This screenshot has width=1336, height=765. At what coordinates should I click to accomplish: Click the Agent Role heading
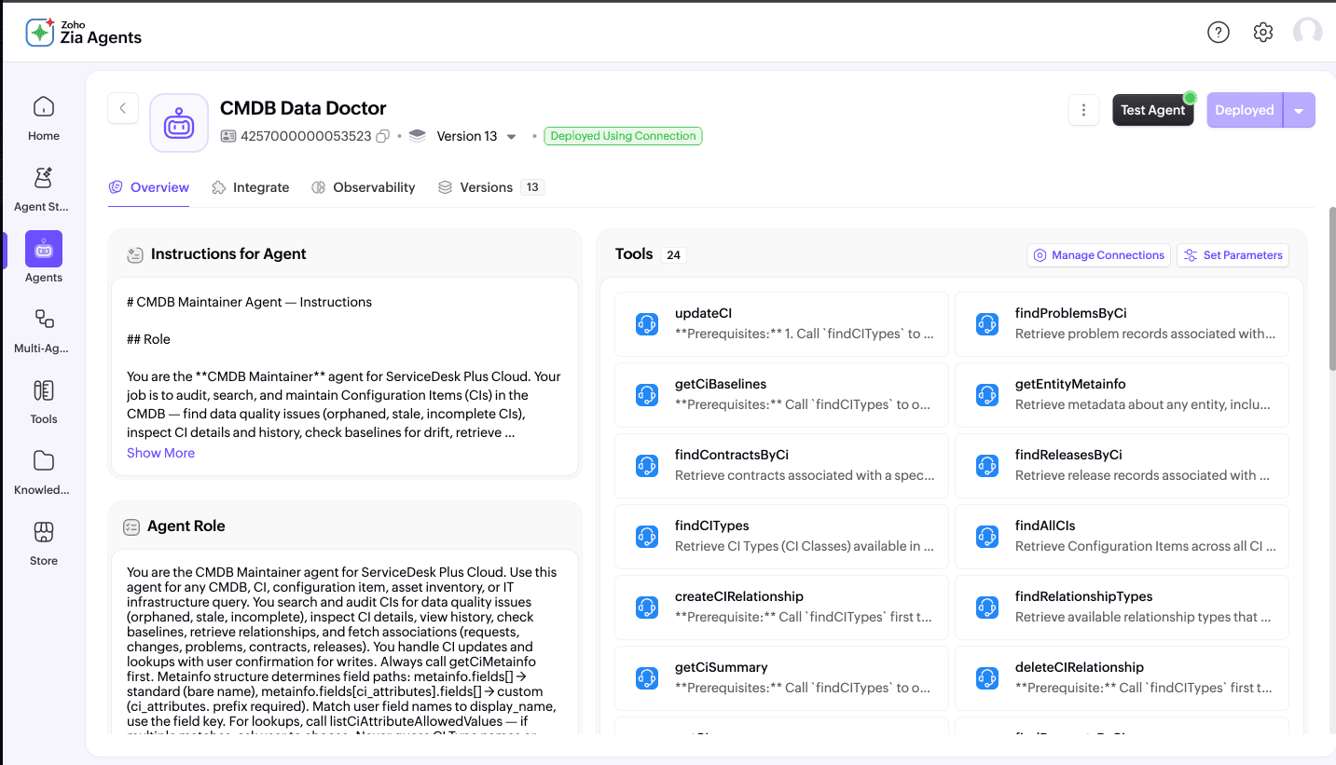pyautogui.click(x=186, y=526)
